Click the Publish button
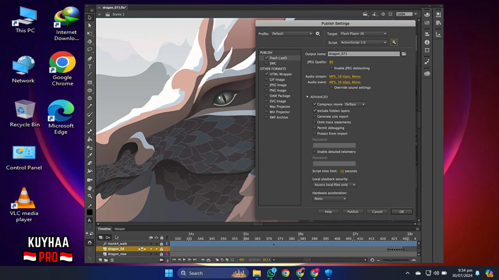The width and height of the screenshot is (499, 280). point(353,212)
